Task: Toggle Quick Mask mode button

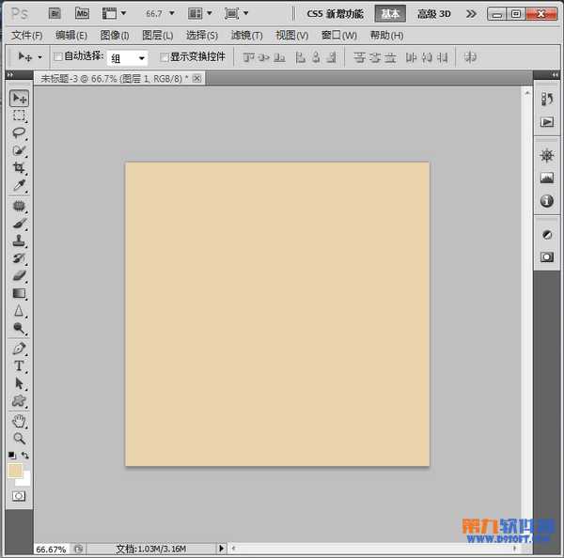Action: click(x=19, y=495)
